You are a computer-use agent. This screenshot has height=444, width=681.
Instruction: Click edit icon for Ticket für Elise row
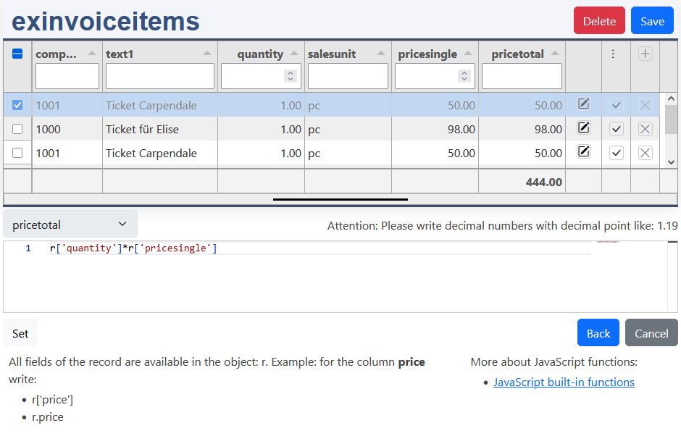coord(583,128)
